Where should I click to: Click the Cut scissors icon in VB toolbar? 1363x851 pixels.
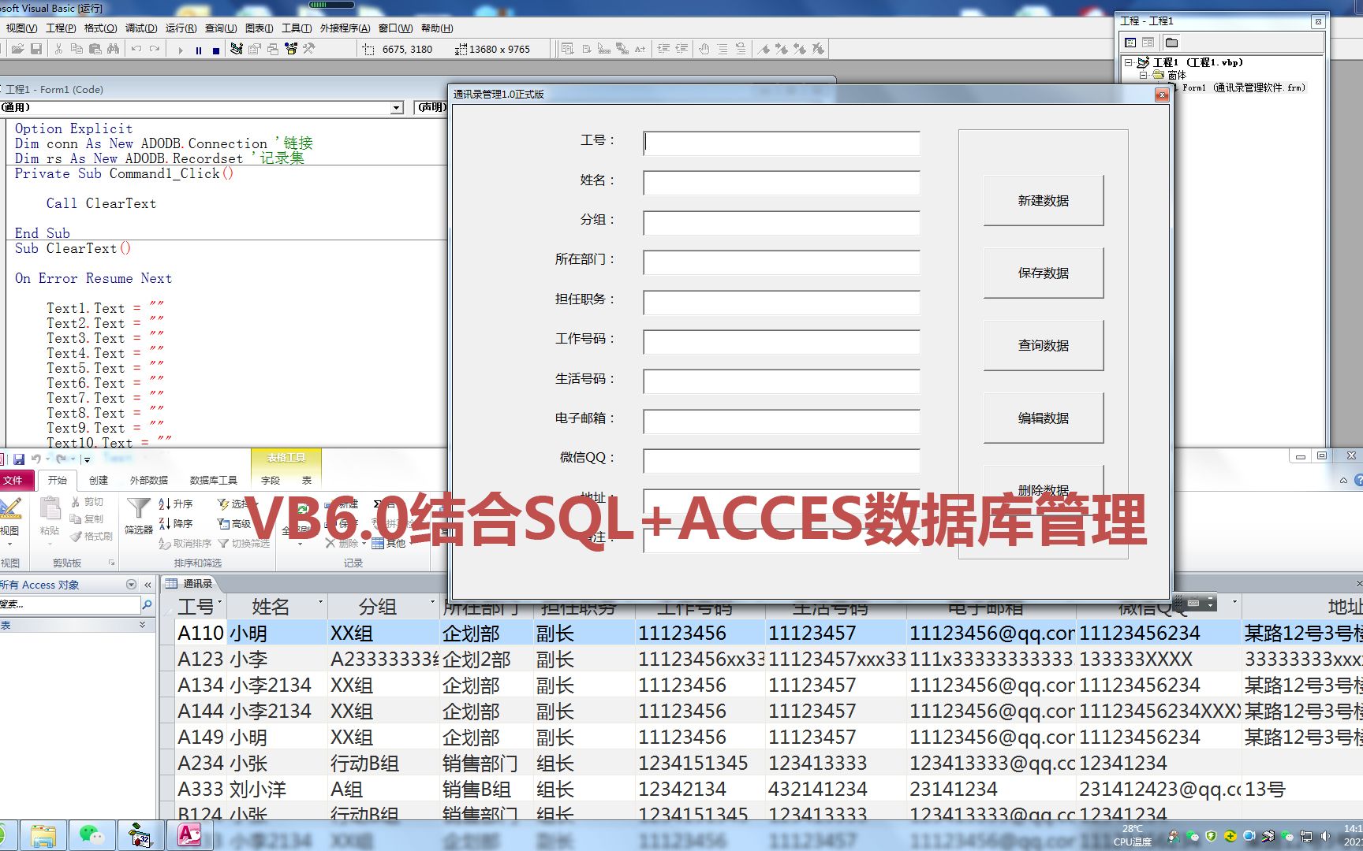[x=58, y=49]
